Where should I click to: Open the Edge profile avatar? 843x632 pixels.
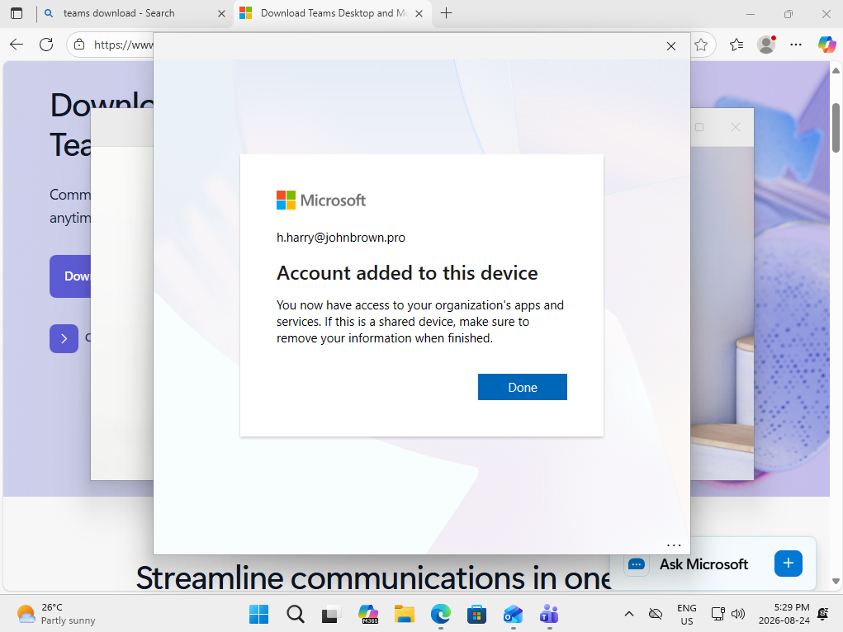point(766,45)
